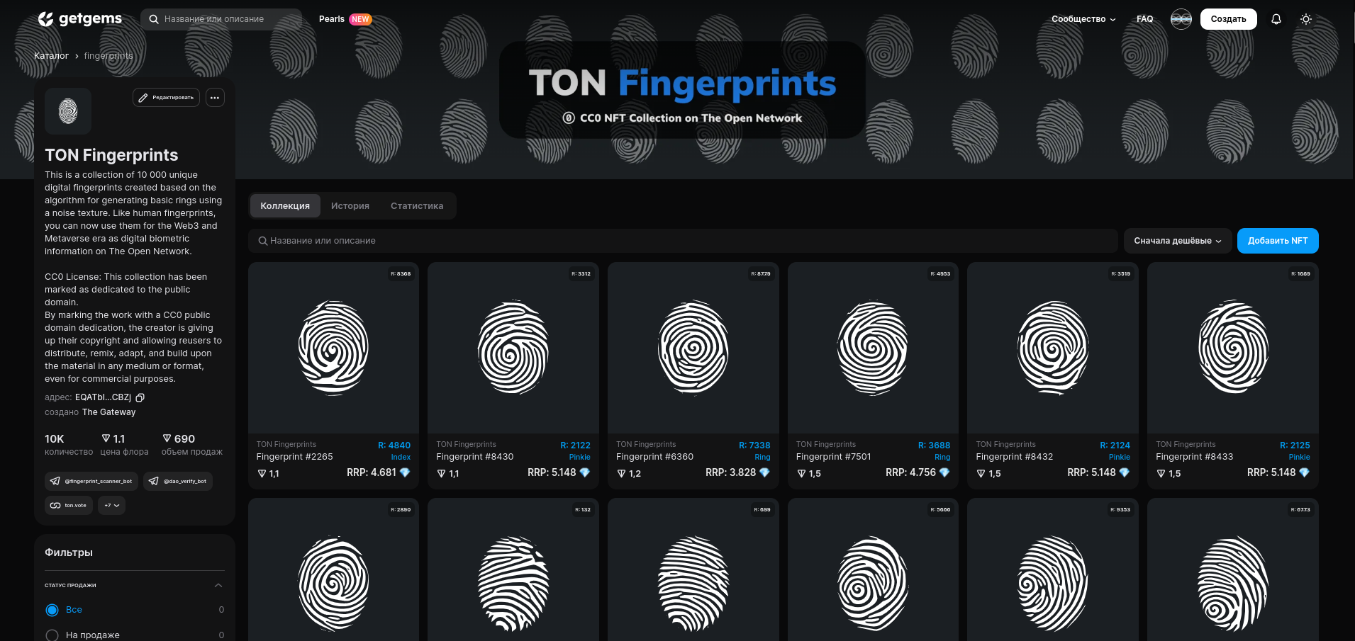The width and height of the screenshot is (1355, 641).
Task: Open the three-dots collection menu
Action: 215,98
